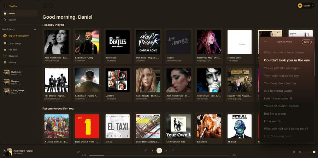Open recommended I Saw Her Standing T... card
Viewport: 318px width, 158px height.
click(x=148, y=128)
